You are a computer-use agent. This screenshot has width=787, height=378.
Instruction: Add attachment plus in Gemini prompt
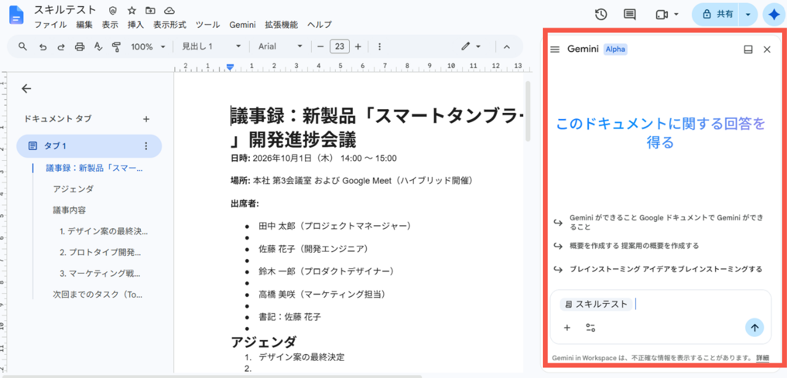point(567,328)
